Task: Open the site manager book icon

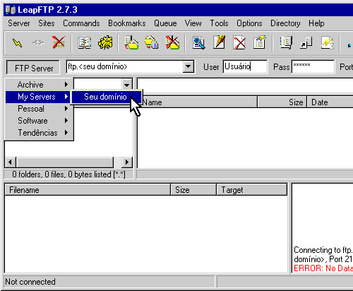Action: 85,43
